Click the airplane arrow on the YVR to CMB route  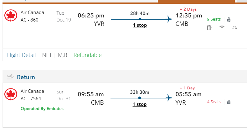point(169,19)
